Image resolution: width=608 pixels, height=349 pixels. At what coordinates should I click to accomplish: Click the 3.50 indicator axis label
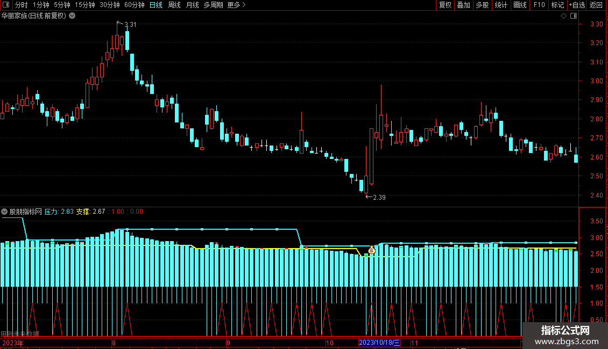[596, 221]
